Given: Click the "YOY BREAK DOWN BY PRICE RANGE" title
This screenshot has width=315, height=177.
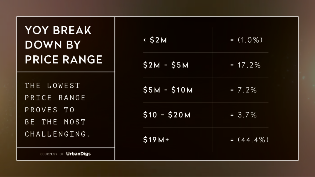Looking at the screenshot, I should (64, 45).
